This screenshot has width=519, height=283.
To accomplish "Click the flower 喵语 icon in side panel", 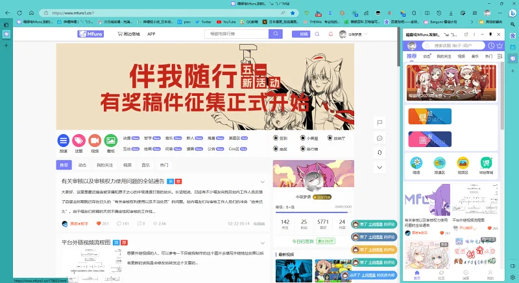I will [x=416, y=163].
